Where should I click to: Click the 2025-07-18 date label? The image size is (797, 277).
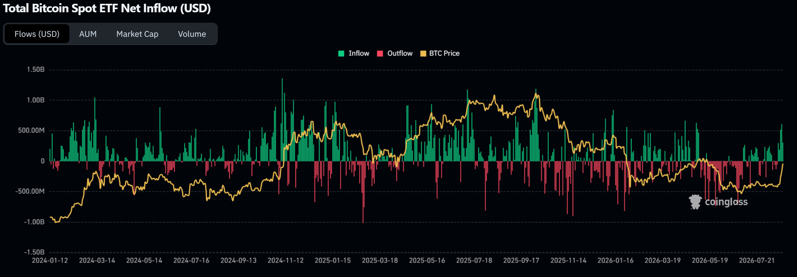pyautogui.click(x=474, y=261)
